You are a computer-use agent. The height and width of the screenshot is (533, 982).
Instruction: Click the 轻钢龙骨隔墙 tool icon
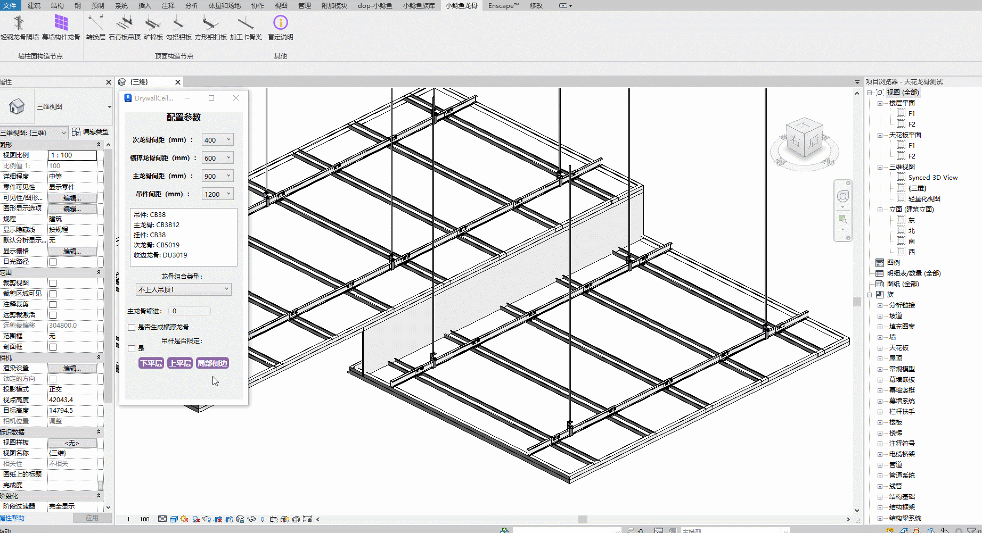19,23
